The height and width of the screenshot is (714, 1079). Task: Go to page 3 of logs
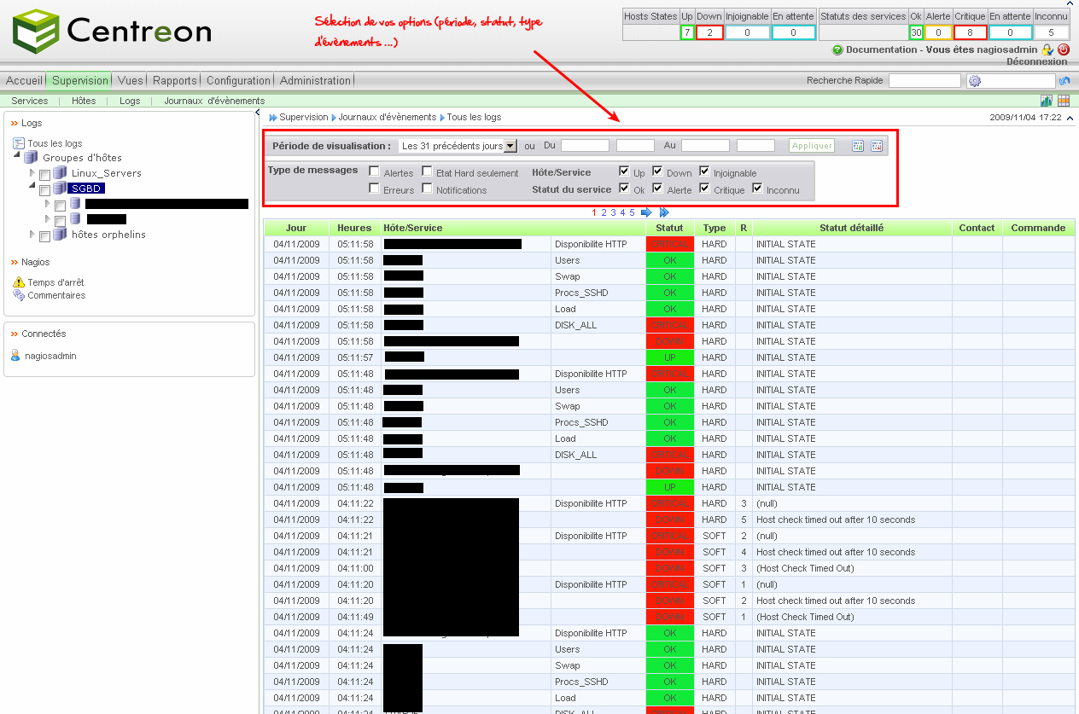click(613, 212)
